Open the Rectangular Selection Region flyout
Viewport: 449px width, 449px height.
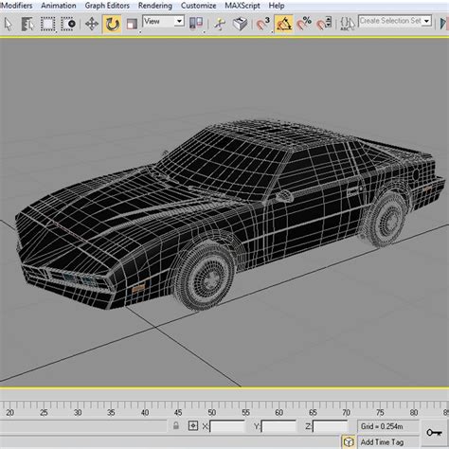click(47, 25)
